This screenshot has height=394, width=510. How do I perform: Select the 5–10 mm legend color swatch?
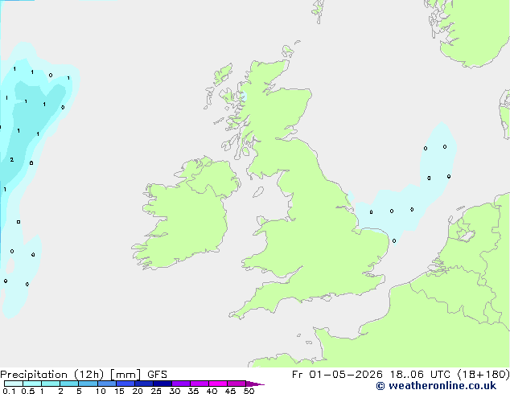tap(88, 384)
